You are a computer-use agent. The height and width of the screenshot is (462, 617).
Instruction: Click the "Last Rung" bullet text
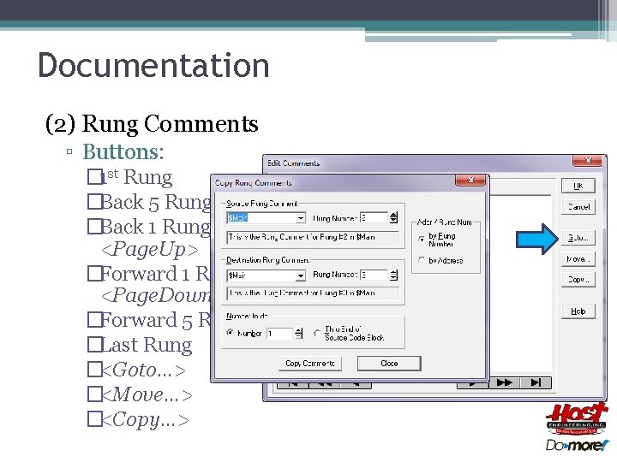(x=147, y=345)
